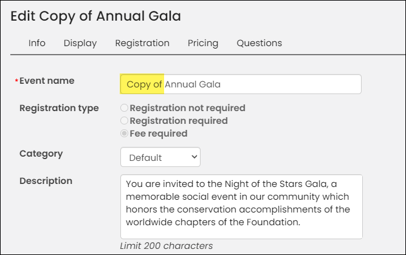Click the 'Default' value in Category box
The height and width of the screenshot is (255, 406).
coord(145,157)
